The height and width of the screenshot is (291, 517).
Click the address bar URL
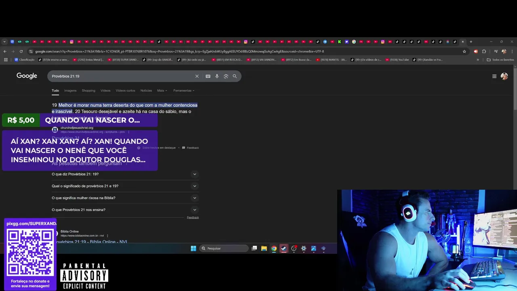[x=179, y=51]
